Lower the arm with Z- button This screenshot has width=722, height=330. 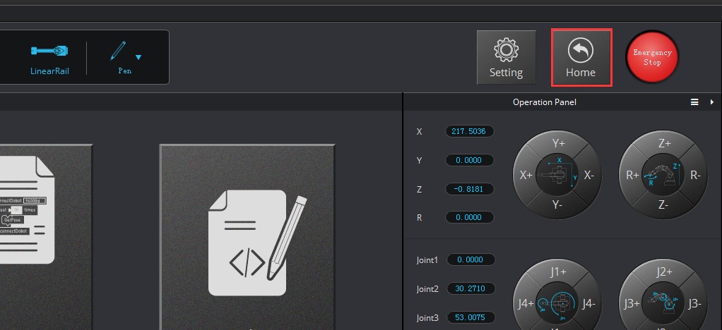664,204
